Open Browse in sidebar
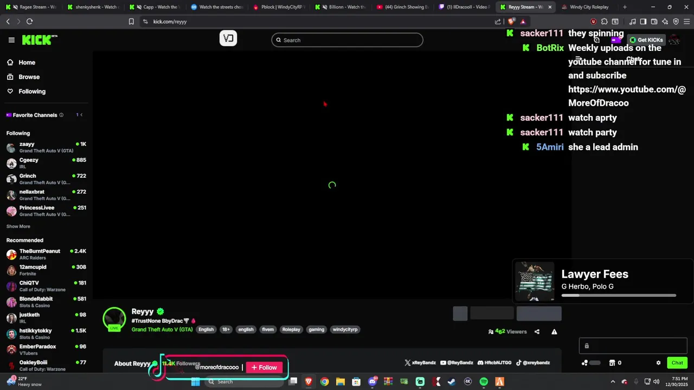 [23, 77]
